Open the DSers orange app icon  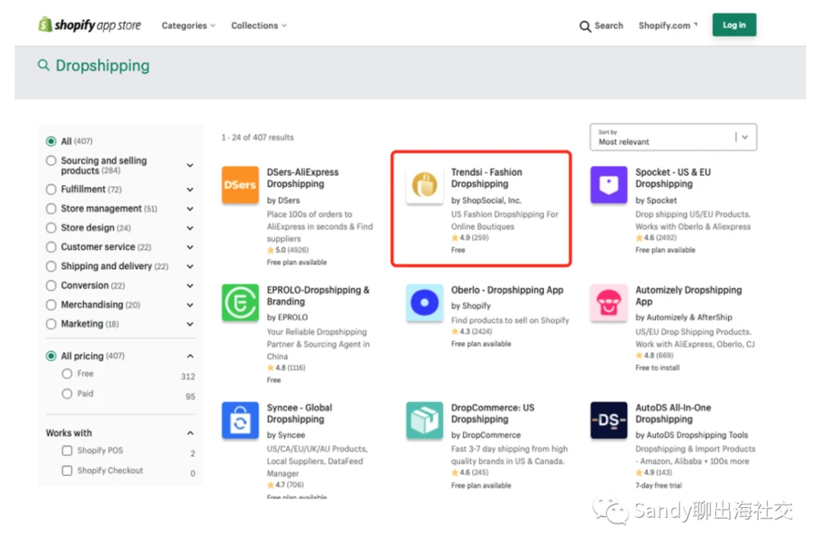coord(240,185)
